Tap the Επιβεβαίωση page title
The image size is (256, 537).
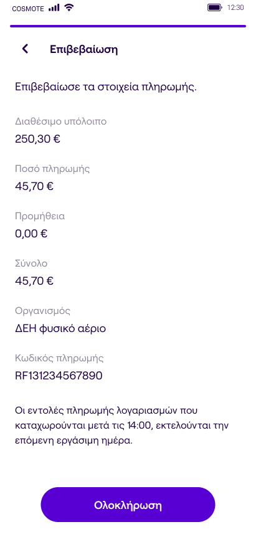(84, 49)
